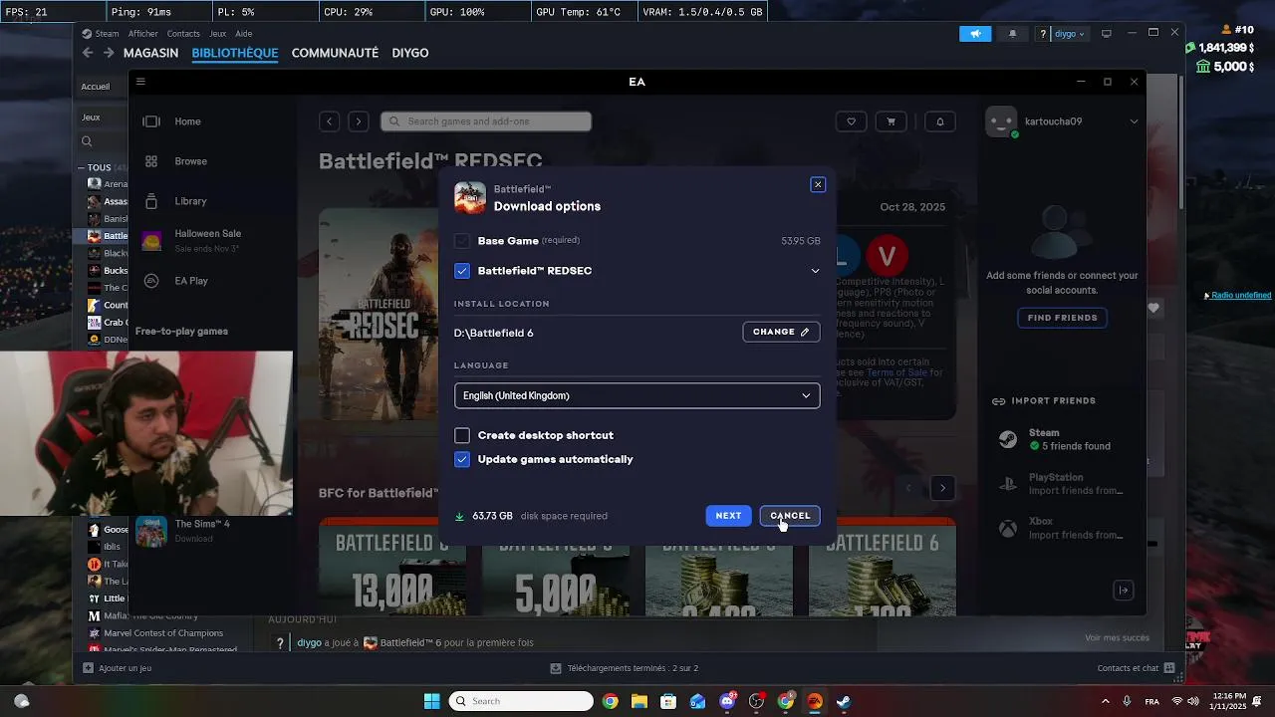Open the Jeux menu in Steam
Viewport: 1275px width, 717px height.
217,34
